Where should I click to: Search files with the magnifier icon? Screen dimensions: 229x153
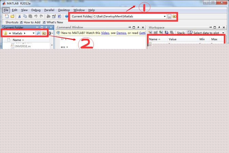[38, 33]
